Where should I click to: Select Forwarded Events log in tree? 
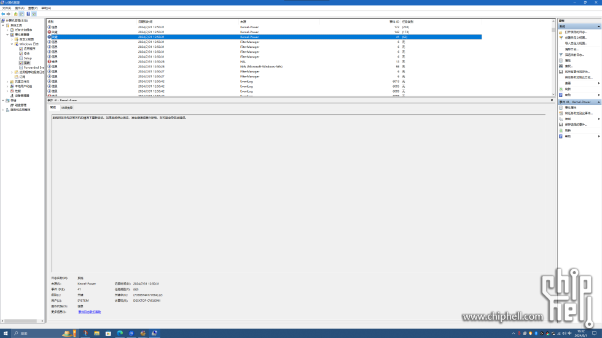tap(34, 67)
